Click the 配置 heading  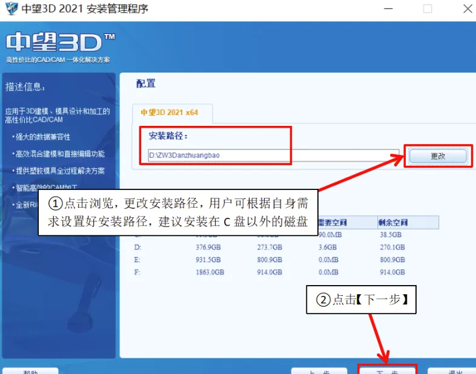146,84
